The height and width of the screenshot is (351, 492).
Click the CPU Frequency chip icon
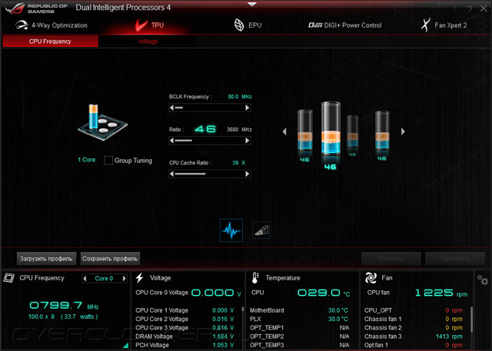pos(9,278)
